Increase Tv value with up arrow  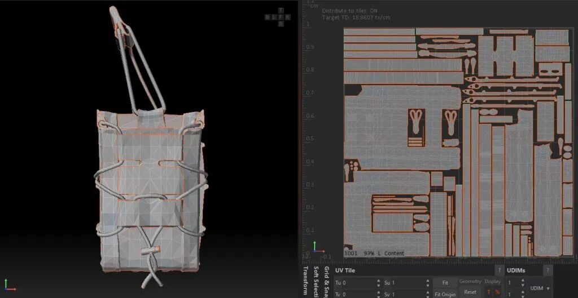379,292
